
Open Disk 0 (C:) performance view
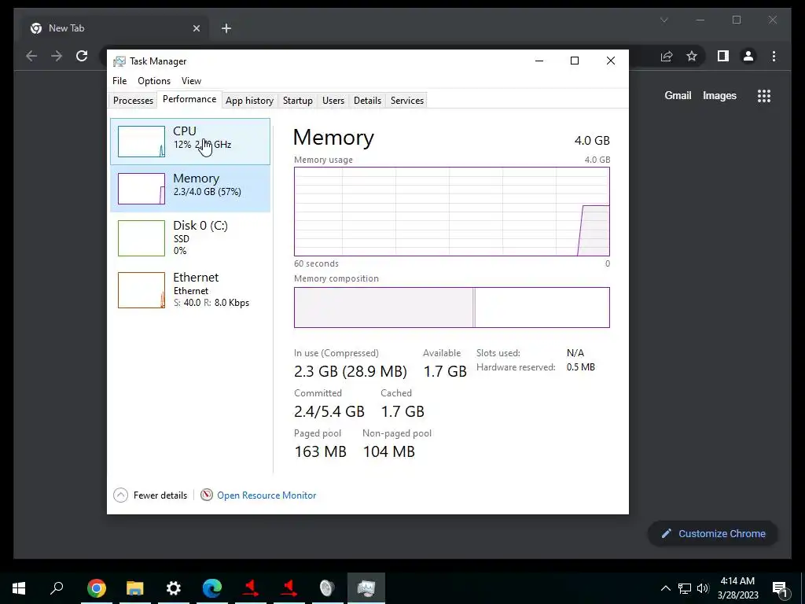[x=190, y=238]
